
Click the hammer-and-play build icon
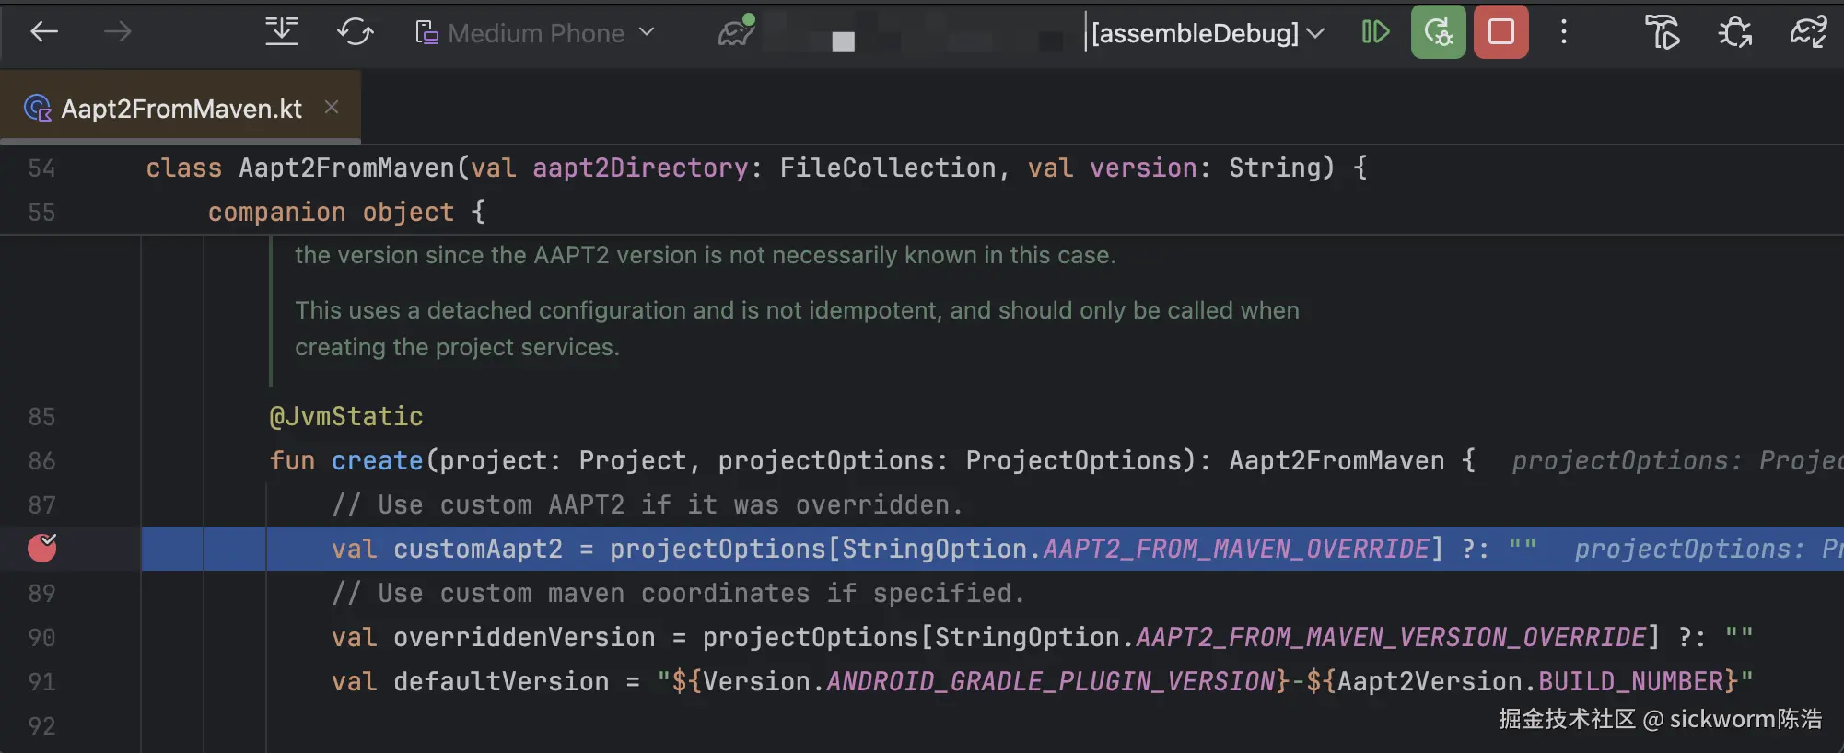point(1662,33)
